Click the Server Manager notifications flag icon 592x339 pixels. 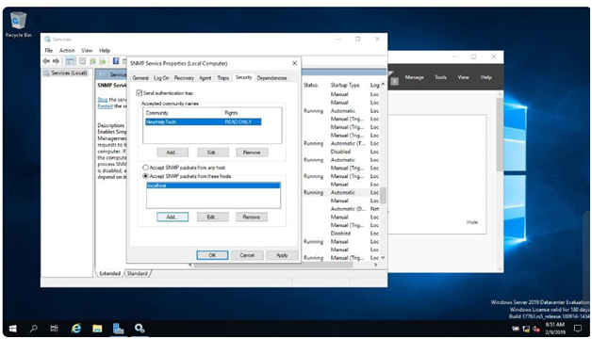393,77
